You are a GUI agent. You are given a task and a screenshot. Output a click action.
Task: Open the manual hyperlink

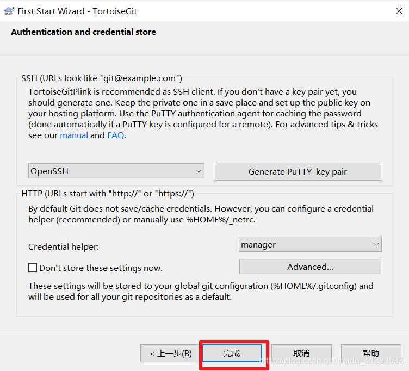coord(74,135)
